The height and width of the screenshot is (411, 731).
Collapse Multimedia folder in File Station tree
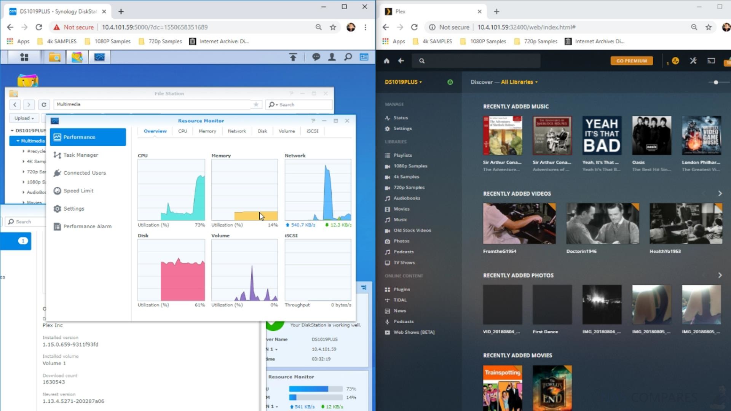pos(18,141)
